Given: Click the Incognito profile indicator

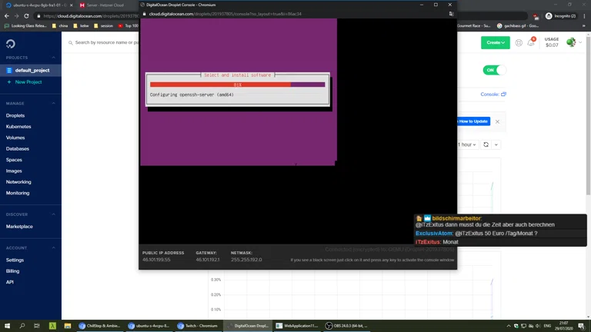Looking at the screenshot, I should point(561,16).
